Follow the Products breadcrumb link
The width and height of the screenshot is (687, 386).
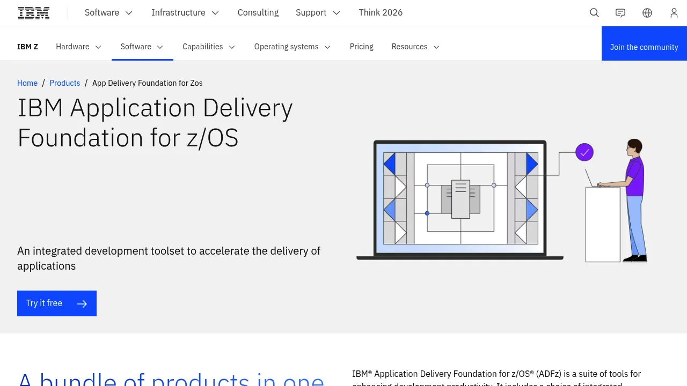[65, 83]
